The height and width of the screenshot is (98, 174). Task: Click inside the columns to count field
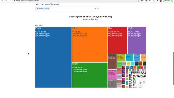click(x=68, y=9)
